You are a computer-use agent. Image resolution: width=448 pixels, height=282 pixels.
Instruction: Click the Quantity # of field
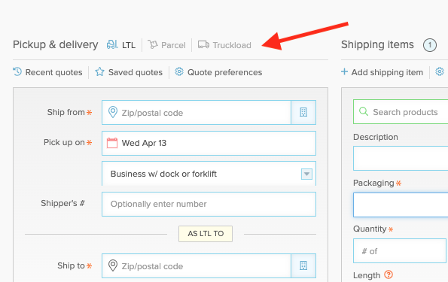tap(399, 251)
